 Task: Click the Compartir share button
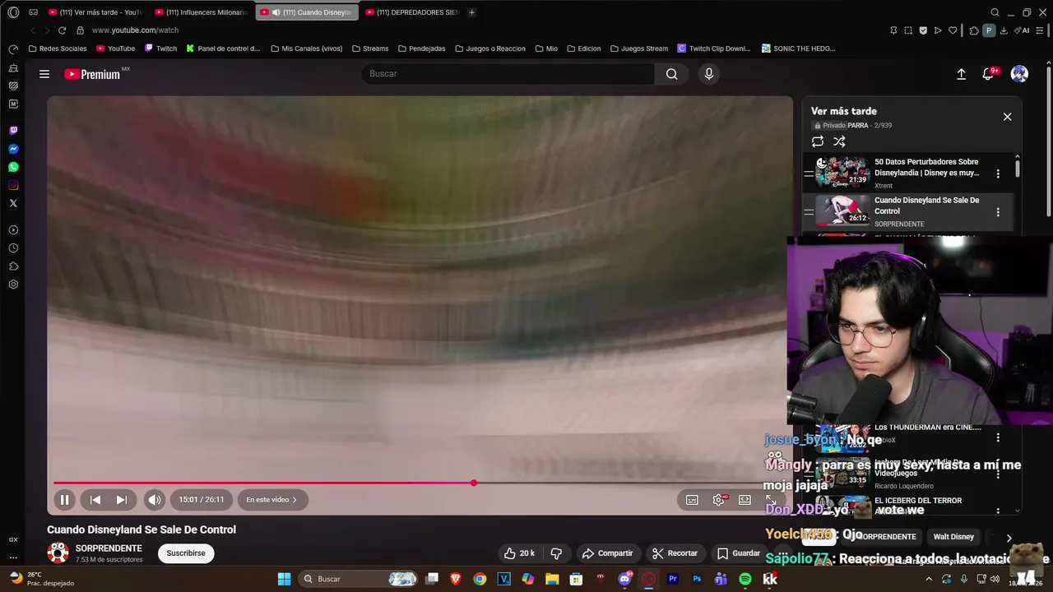pyautogui.click(x=607, y=553)
